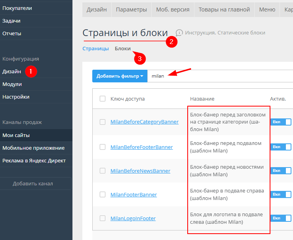The width and height of the screenshot is (293, 240).
Task: Open Модули in the sidebar
Action: point(12,84)
